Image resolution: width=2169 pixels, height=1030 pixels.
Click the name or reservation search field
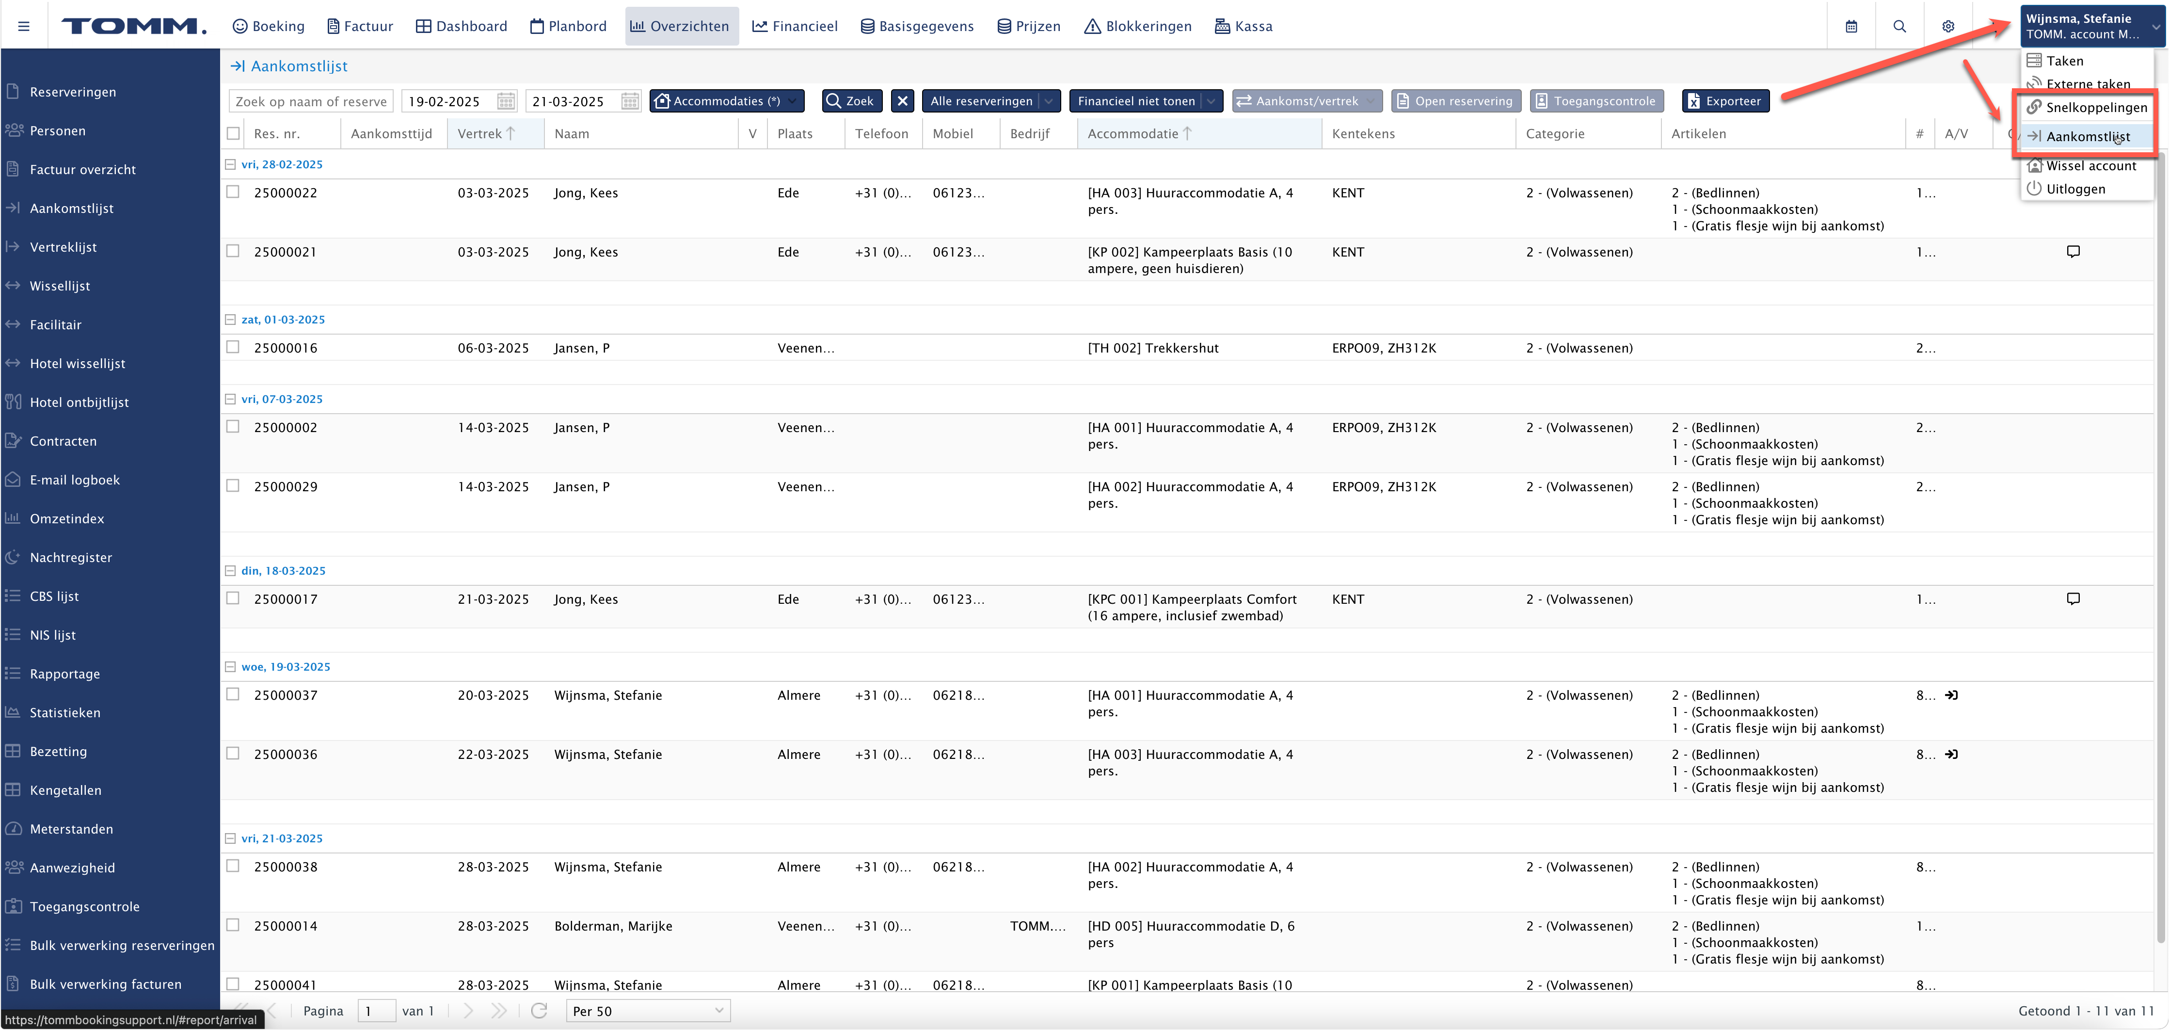pyautogui.click(x=311, y=101)
